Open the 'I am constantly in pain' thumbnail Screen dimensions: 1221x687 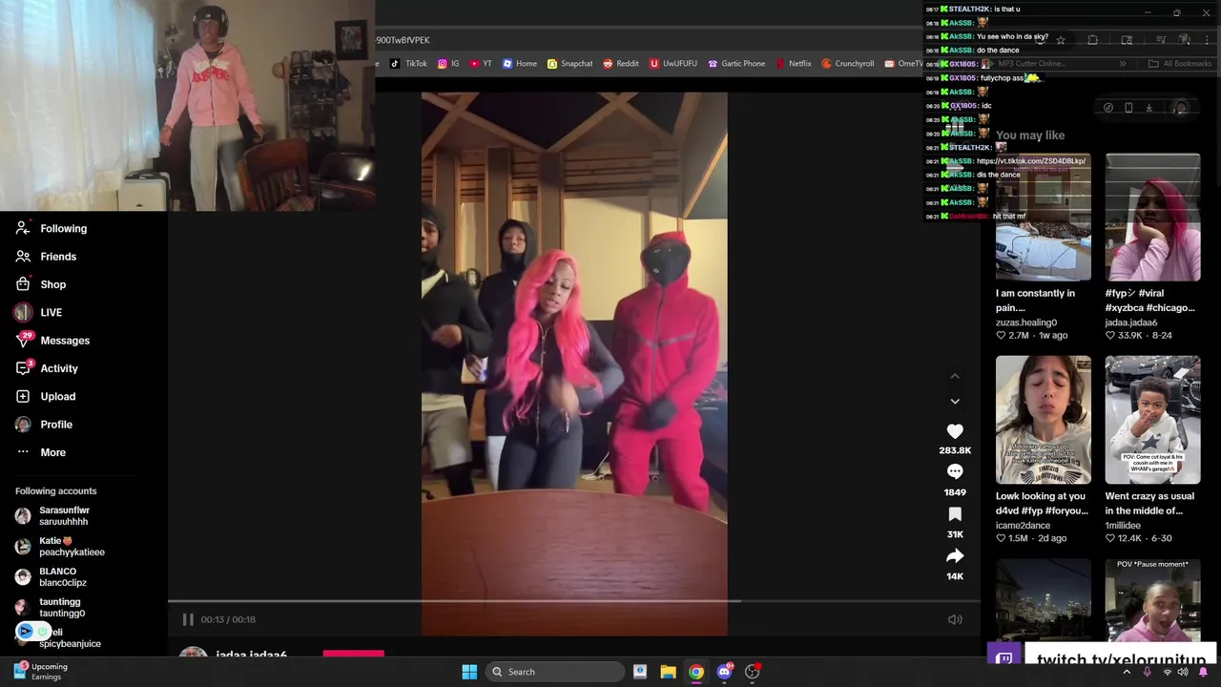point(1043,218)
